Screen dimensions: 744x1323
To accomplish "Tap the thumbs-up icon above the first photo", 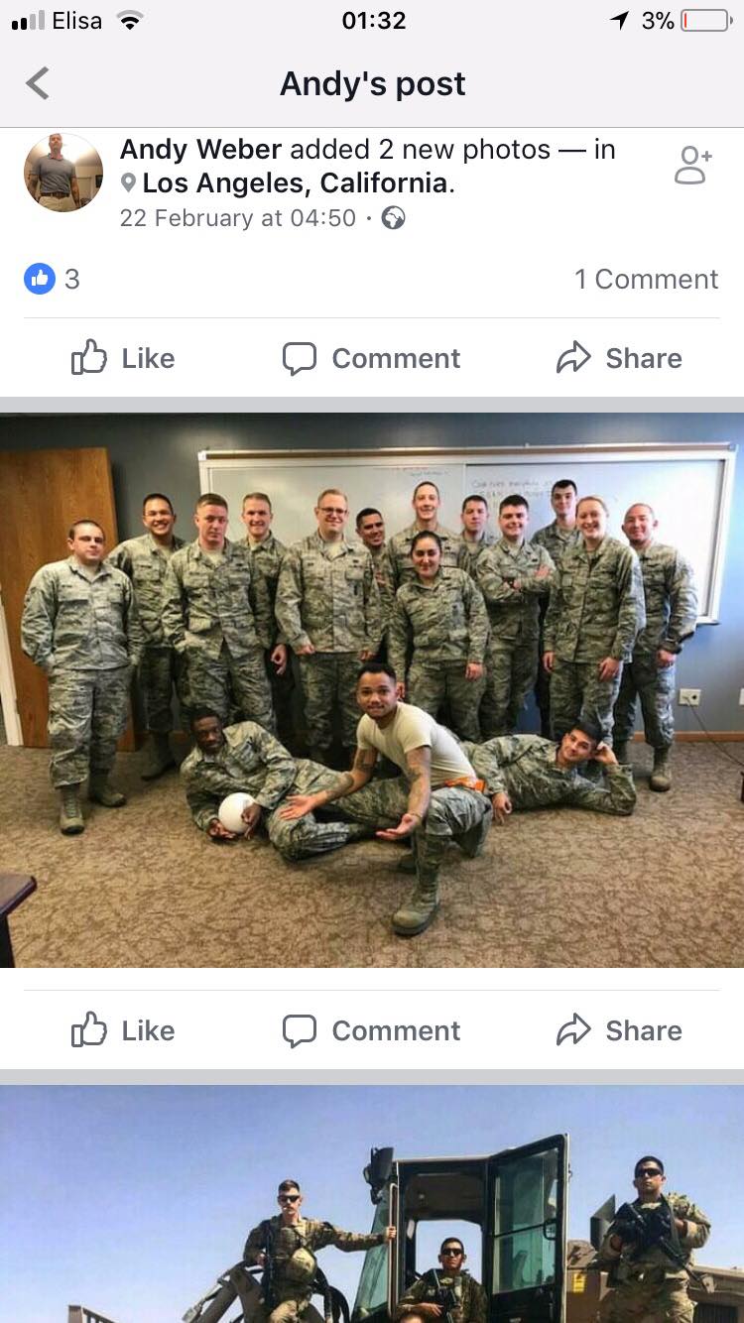I will coord(89,358).
